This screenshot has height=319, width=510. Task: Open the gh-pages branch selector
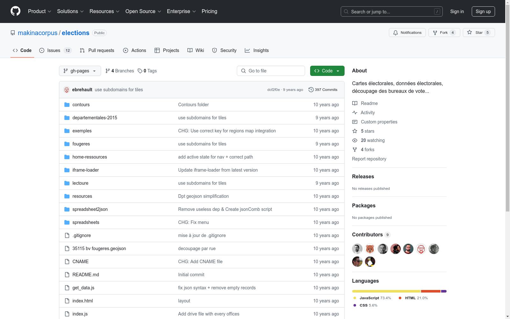(80, 71)
